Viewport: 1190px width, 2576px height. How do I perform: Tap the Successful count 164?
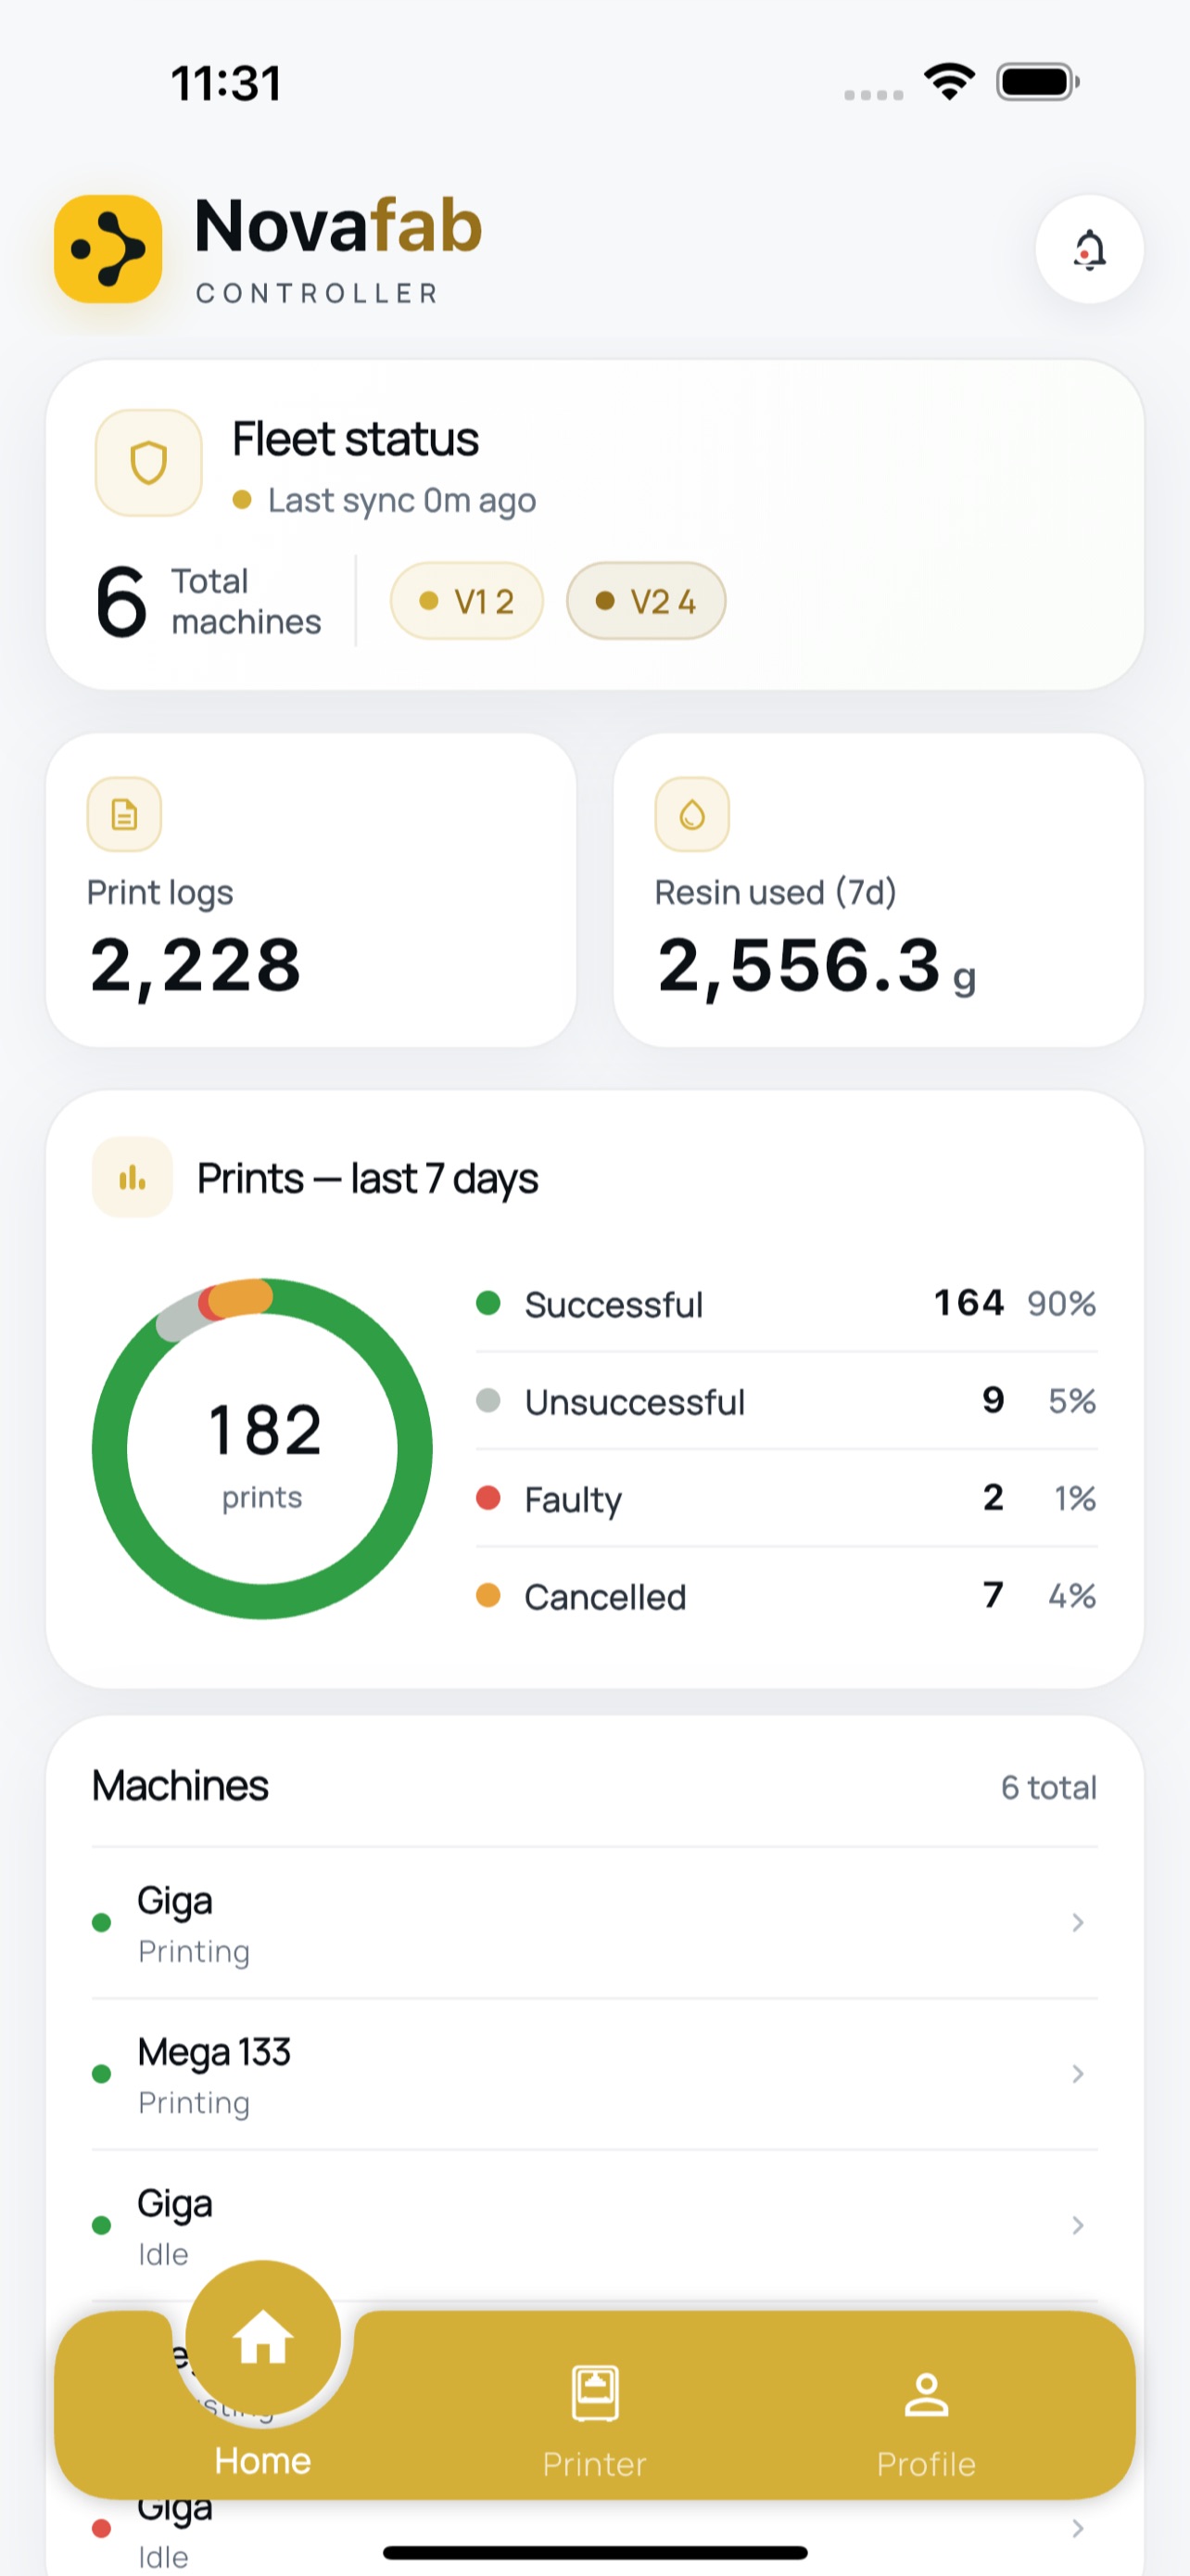tap(968, 1303)
